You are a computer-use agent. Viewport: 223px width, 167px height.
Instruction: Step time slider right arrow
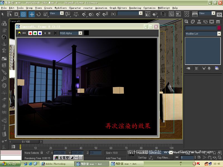click(41, 142)
